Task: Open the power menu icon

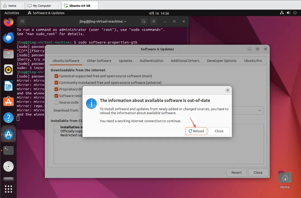Action: [x=295, y=13]
